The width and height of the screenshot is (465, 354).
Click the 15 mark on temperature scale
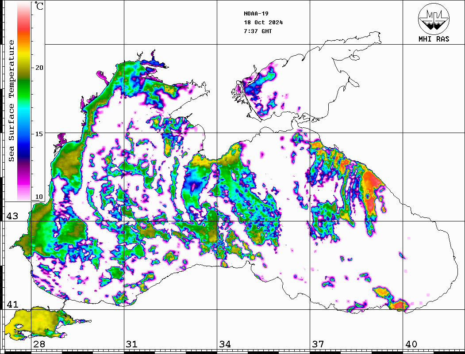(39, 134)
